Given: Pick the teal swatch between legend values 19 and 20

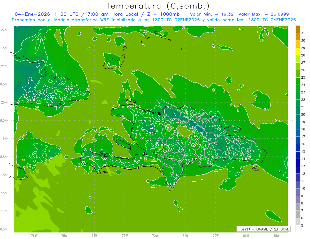Looking at the screenshot, I should tap(298, 118).
